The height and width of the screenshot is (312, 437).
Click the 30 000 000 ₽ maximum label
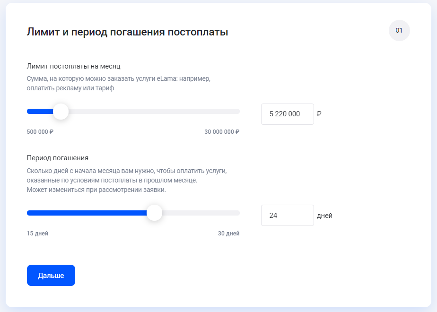[222, 132]
